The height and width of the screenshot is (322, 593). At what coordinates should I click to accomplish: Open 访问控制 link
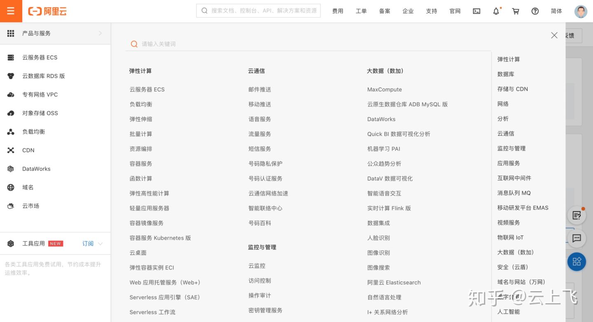[x=259, y=281]
